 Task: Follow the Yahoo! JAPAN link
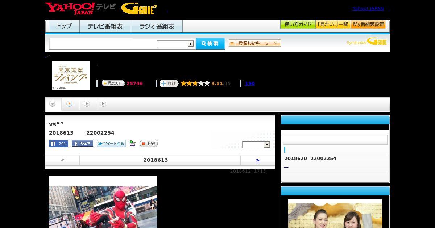pyautogui.click(x=368, y=8)
